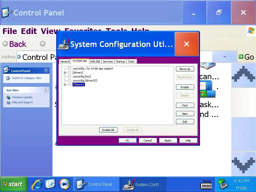
Task: Click the on-screen keyboard taskbar icon
Action: coord(206,184)
